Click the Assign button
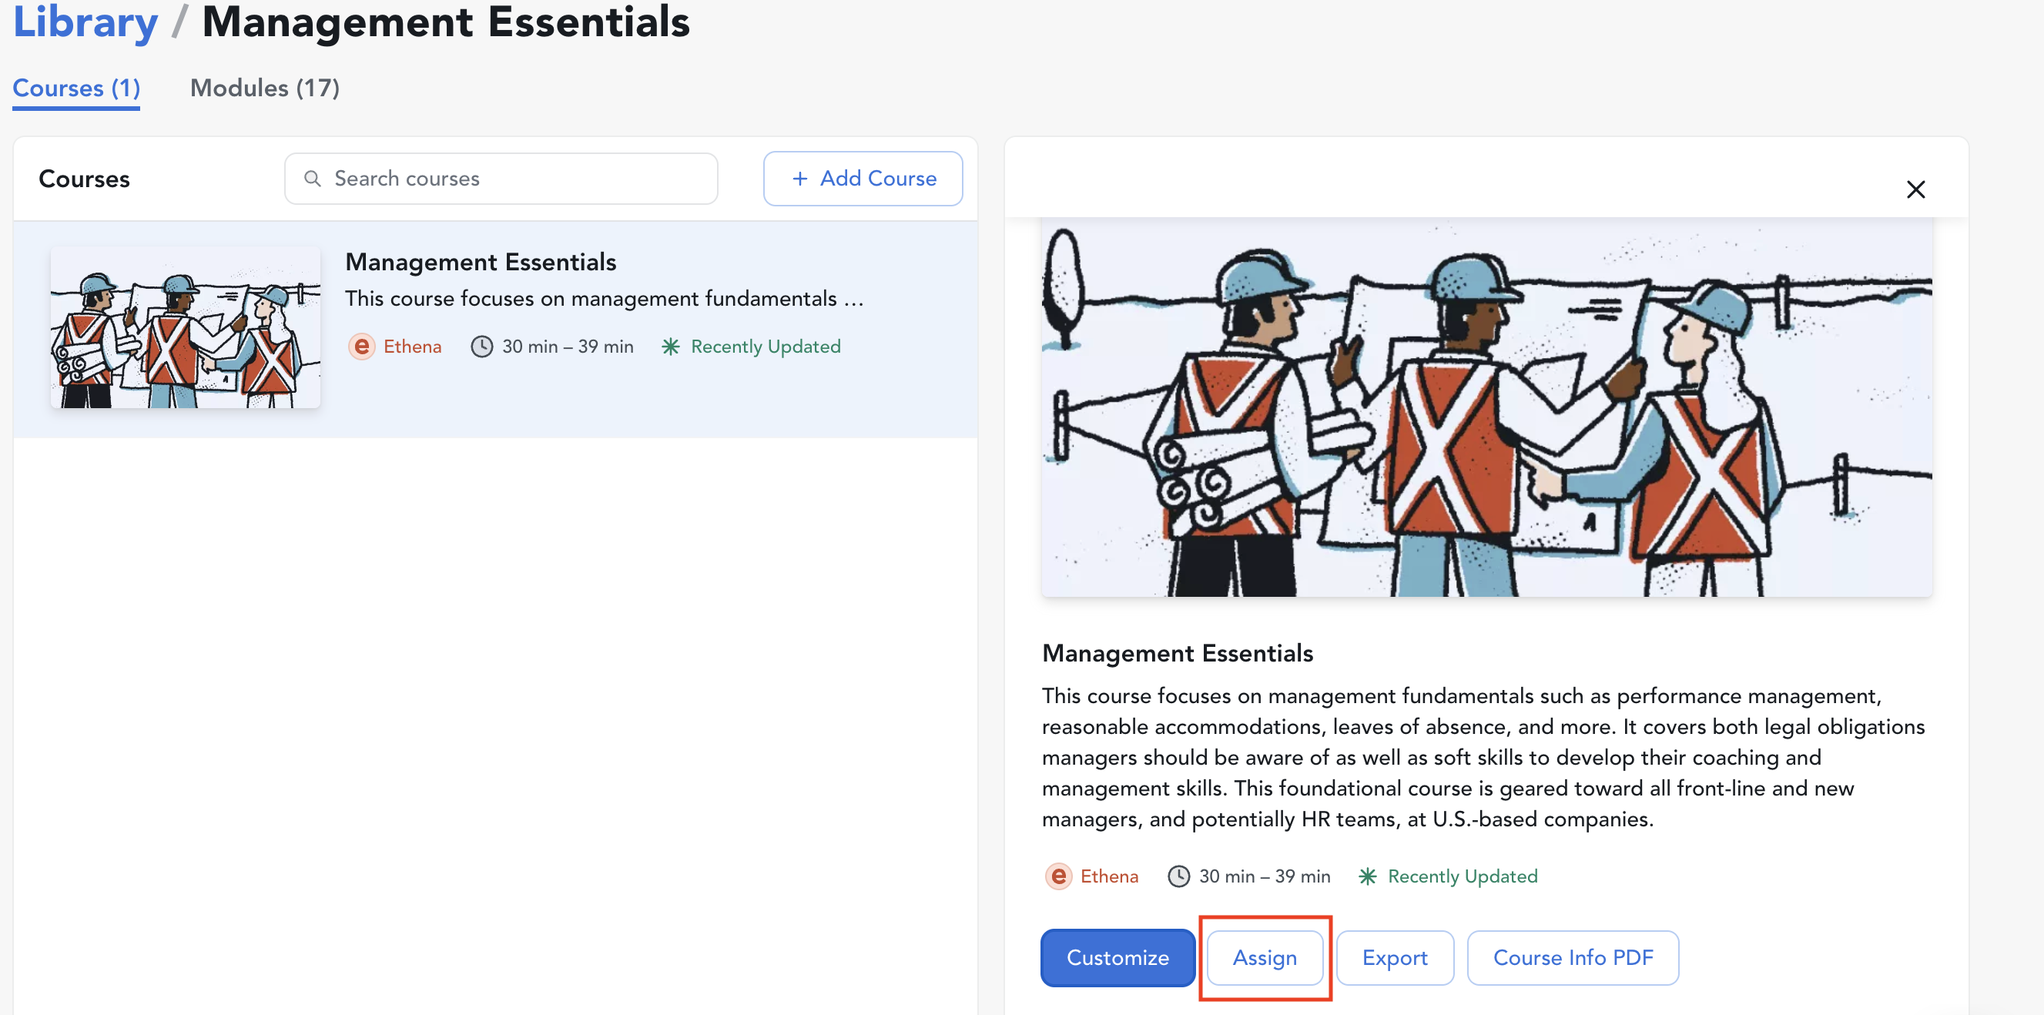Viewport: 2044px width, 1015px height. click(x=1264, y=958)
